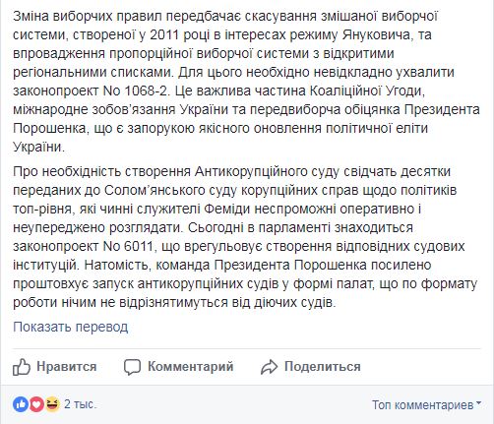Image resolution: width=494 pixels, height=424 pixels.
Task: Click the bill number "1068-2" text
Action: point(146,91)
